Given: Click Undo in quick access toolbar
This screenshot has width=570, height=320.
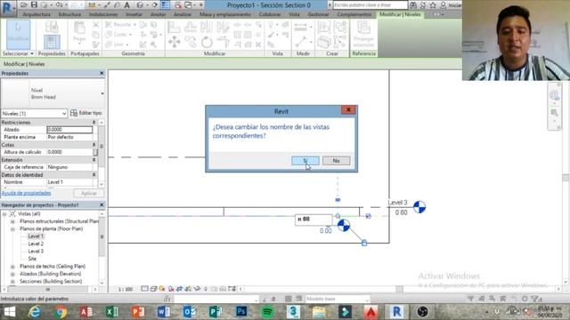Looking at the screenshot, I should (x=60, y=4).
